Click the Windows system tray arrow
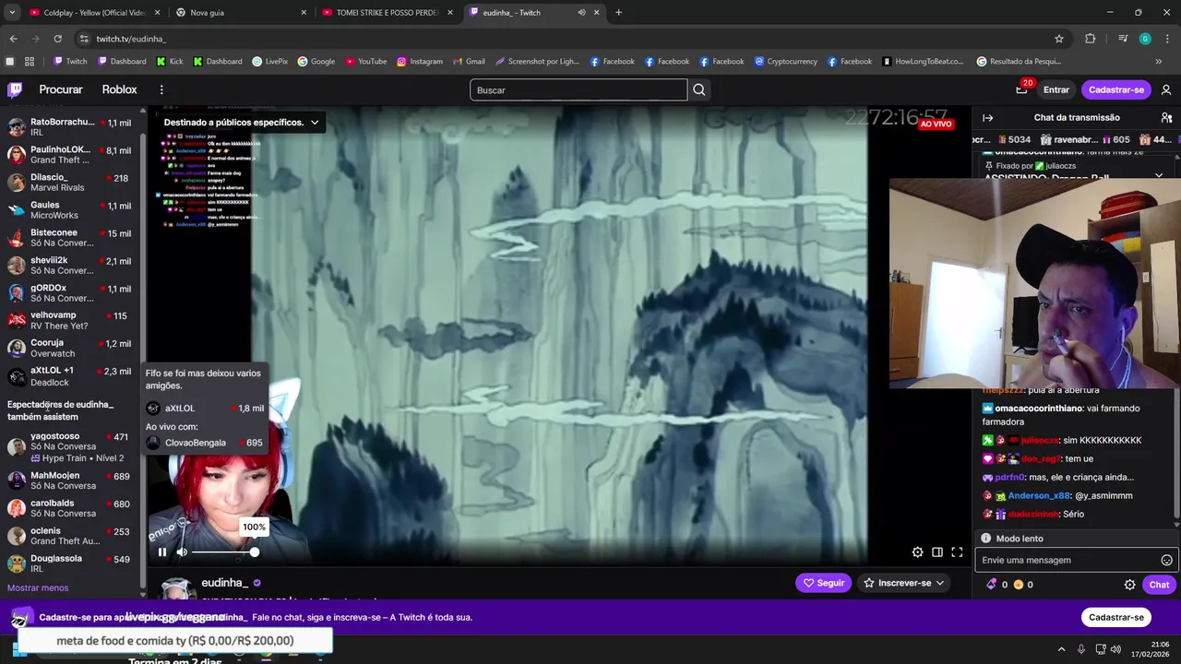The image size is (1181, 664). (1061, 649)
